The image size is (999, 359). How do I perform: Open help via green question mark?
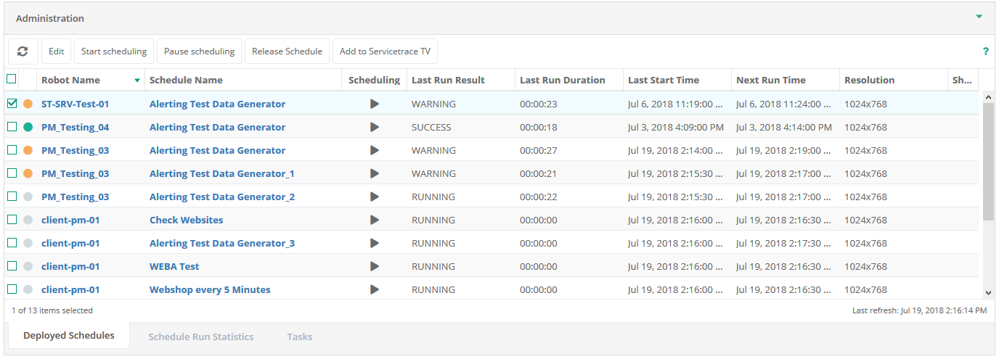click(x=985, y=51)
